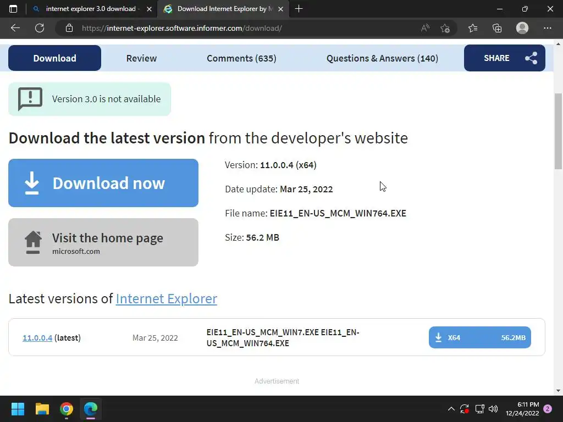
Task: Open Edge Settings and more menu
Action: [547, 28]
